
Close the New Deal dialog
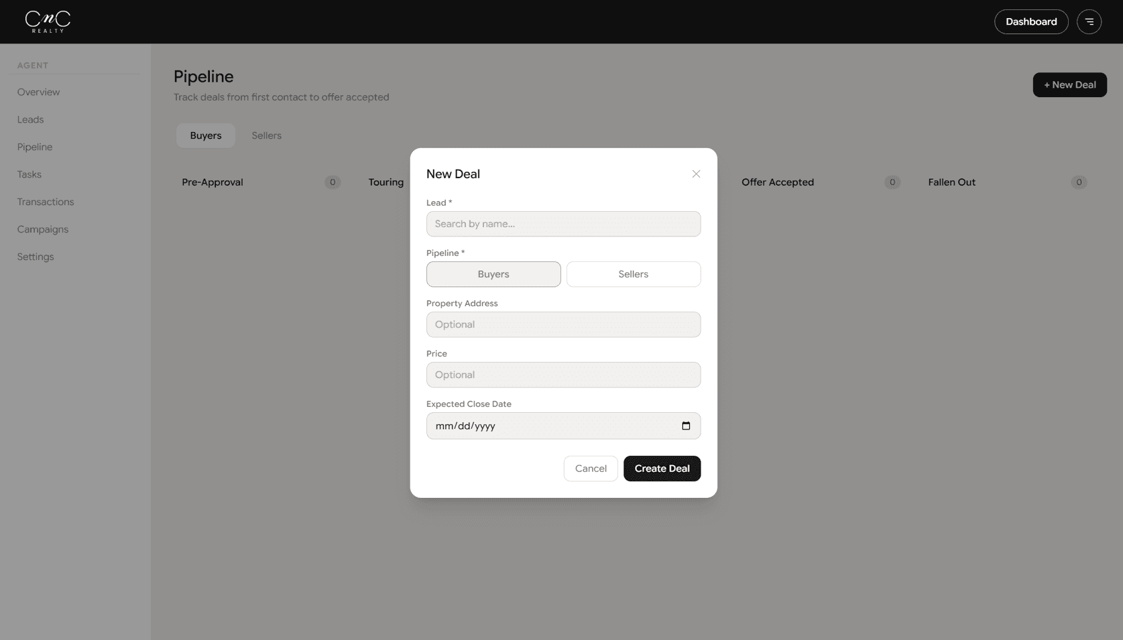(696, 174)
